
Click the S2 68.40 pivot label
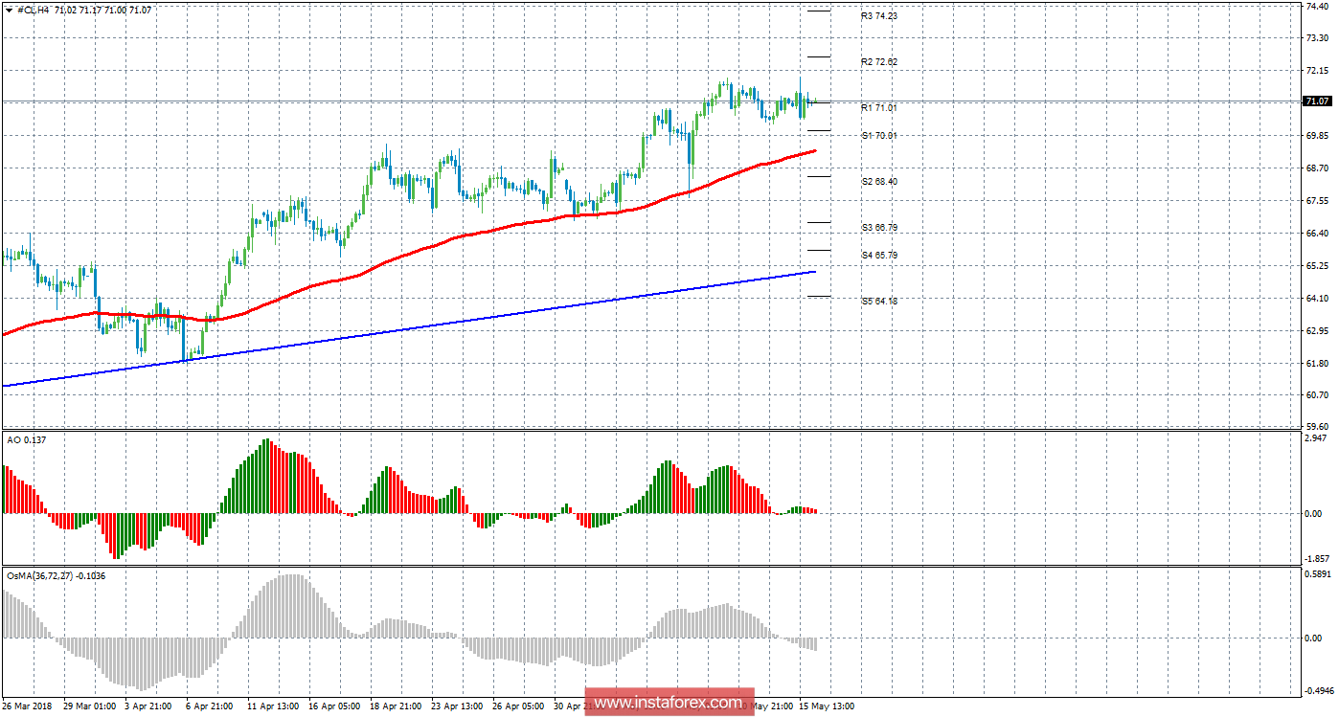pyautogui.click(x=878, y=182)
